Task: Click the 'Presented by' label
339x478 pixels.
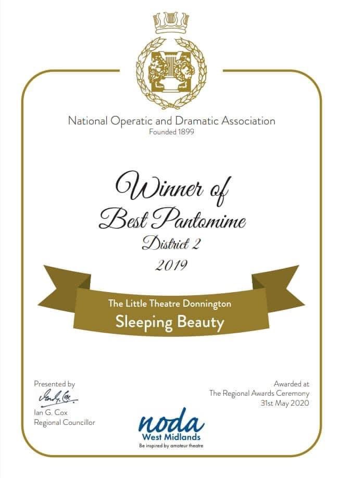Action: coord(55,384)
